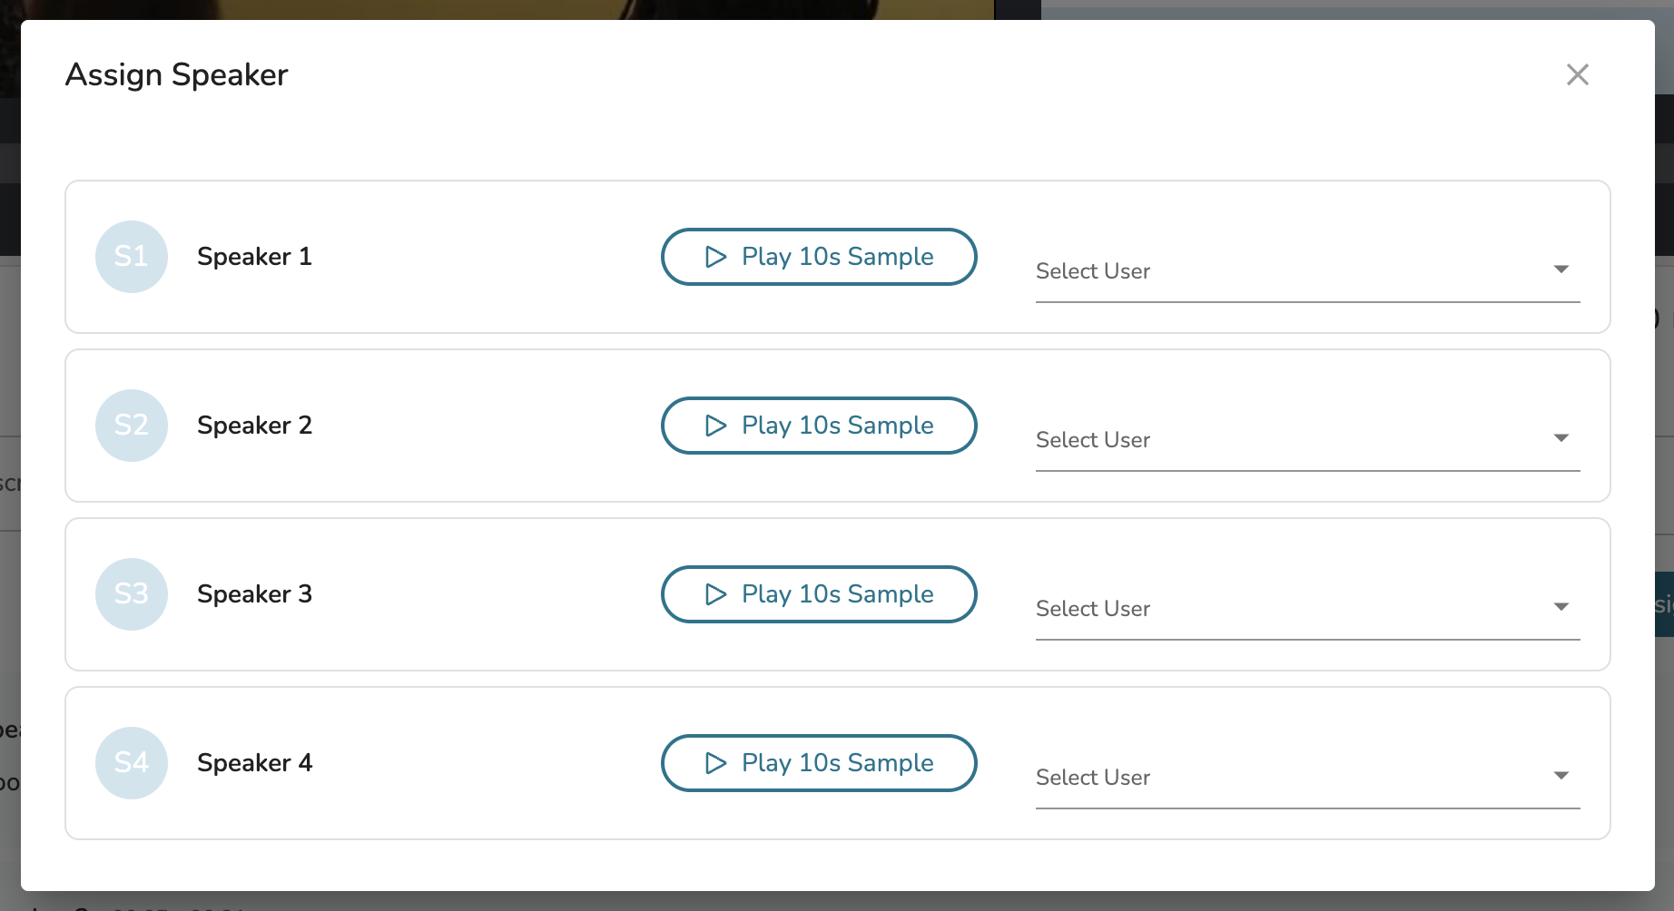Viewport: 1674px width, 911px height.
Task: Click the Speaker 4 name label
Action: 254,763
